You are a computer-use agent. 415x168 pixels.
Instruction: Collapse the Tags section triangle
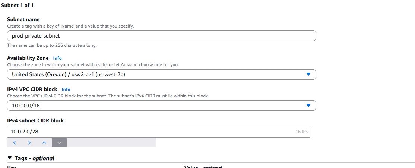coord(10,158)
